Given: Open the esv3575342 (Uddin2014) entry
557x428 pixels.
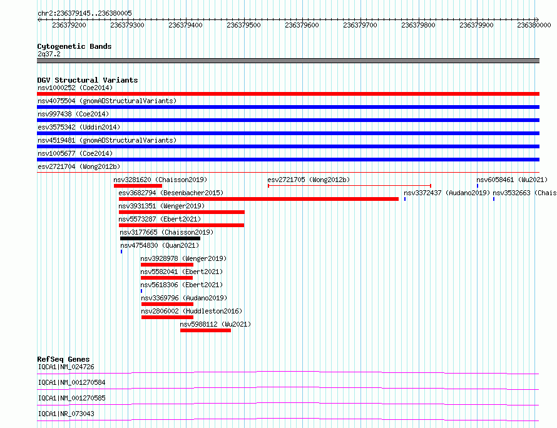Looking at the screenshot, I should (x=79, y=127).
